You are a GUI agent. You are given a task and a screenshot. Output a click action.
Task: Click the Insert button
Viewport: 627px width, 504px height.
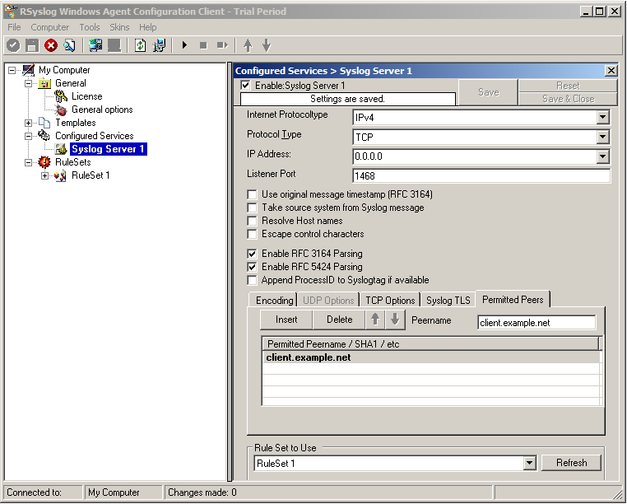click(x=286, y=320)
